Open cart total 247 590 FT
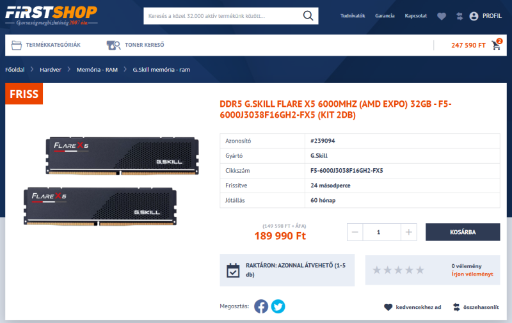Viewport: 512px width, 323px height. pos(468,45)
